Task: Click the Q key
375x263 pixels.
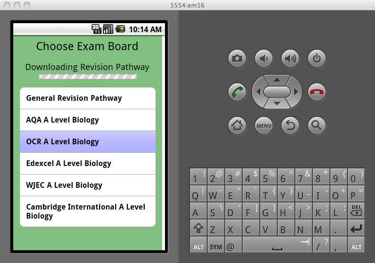Action: click(199, 193)
